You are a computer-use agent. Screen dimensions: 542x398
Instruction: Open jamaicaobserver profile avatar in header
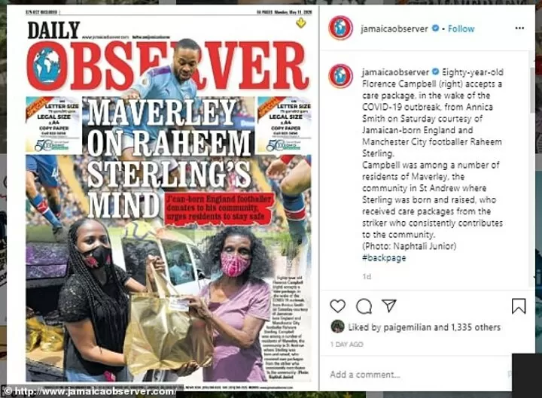(x=340, y=28)
